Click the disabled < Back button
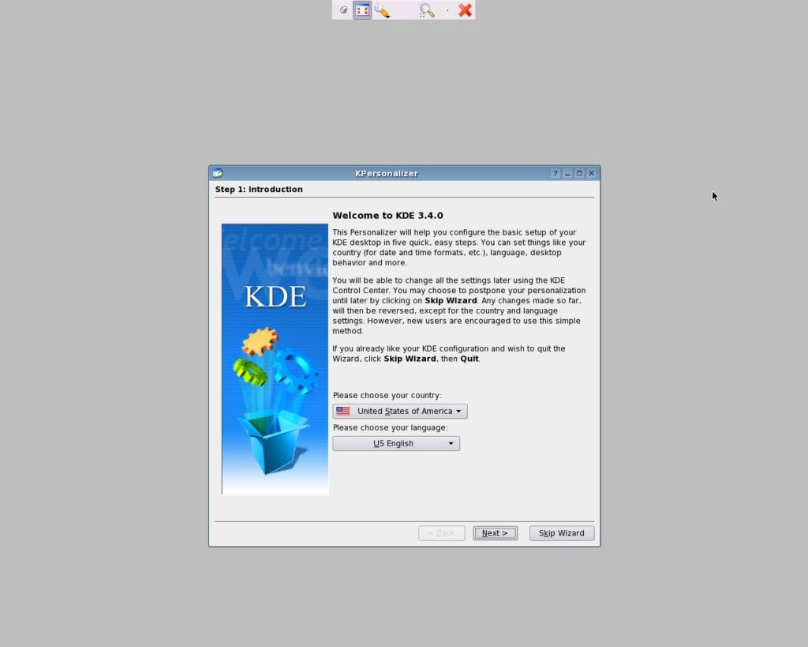808x647 pixels. tap(442, 533)
